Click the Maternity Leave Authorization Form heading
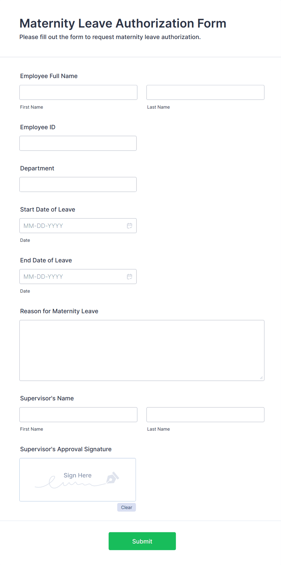Screen dimensions: 281x565 pyautogui.click(x=123, y=23)
